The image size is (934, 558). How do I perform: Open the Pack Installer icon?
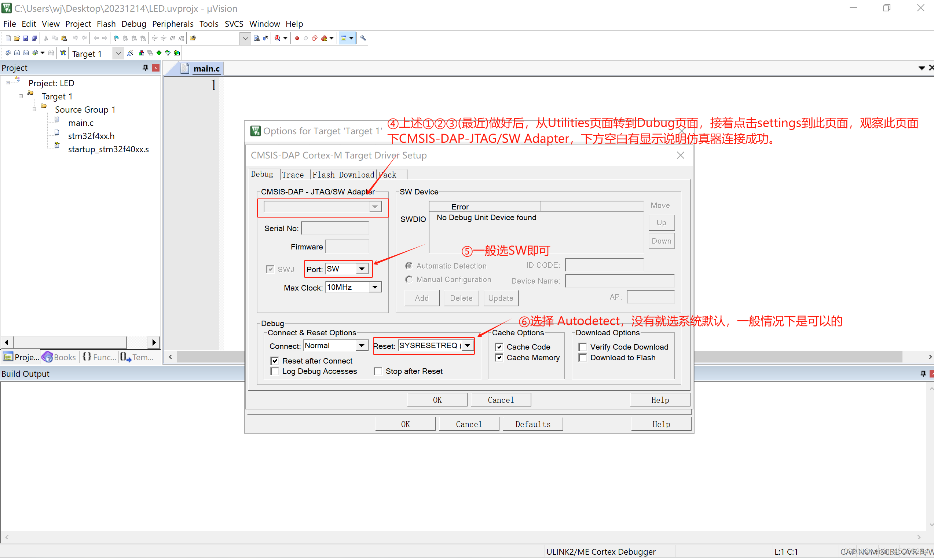click(177, 53)
